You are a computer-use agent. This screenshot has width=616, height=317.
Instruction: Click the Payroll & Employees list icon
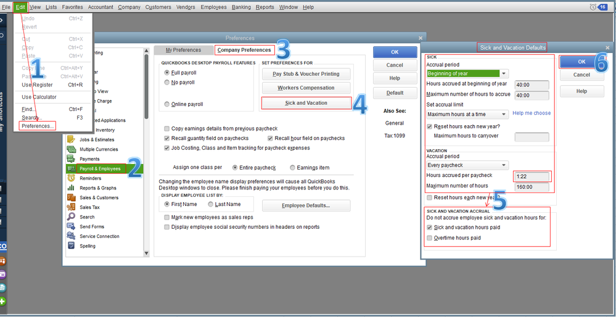(x=71, y=168)
